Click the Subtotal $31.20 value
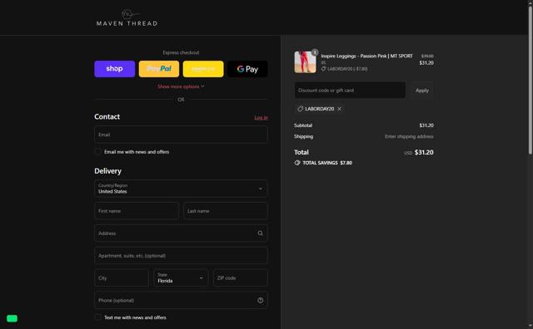 (426, 125)
